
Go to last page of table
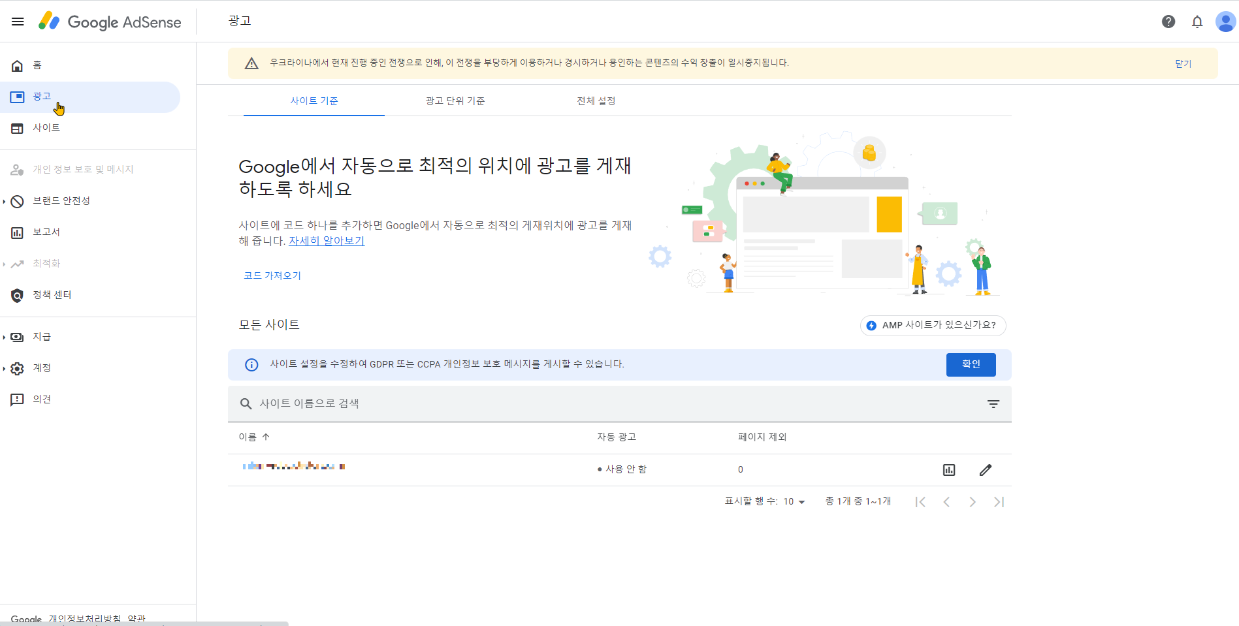tap(999, 502)
